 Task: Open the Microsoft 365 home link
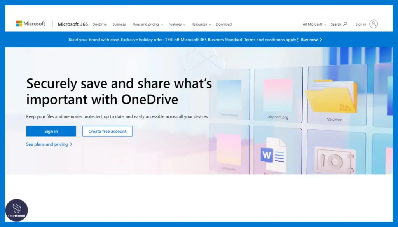coord(73,24)
